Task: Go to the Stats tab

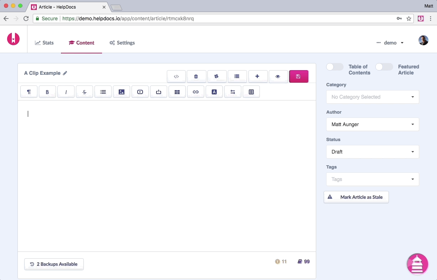Action: (x=44, y=43)
